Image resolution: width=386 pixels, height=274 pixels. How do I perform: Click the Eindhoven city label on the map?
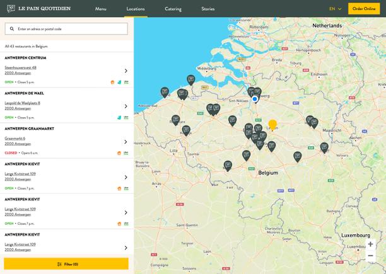pos(319,74)
